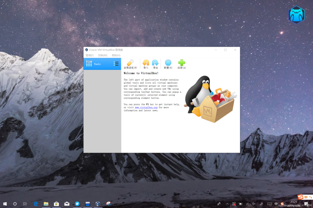Click the Sogou floating input bar

(x=305, y=197)
